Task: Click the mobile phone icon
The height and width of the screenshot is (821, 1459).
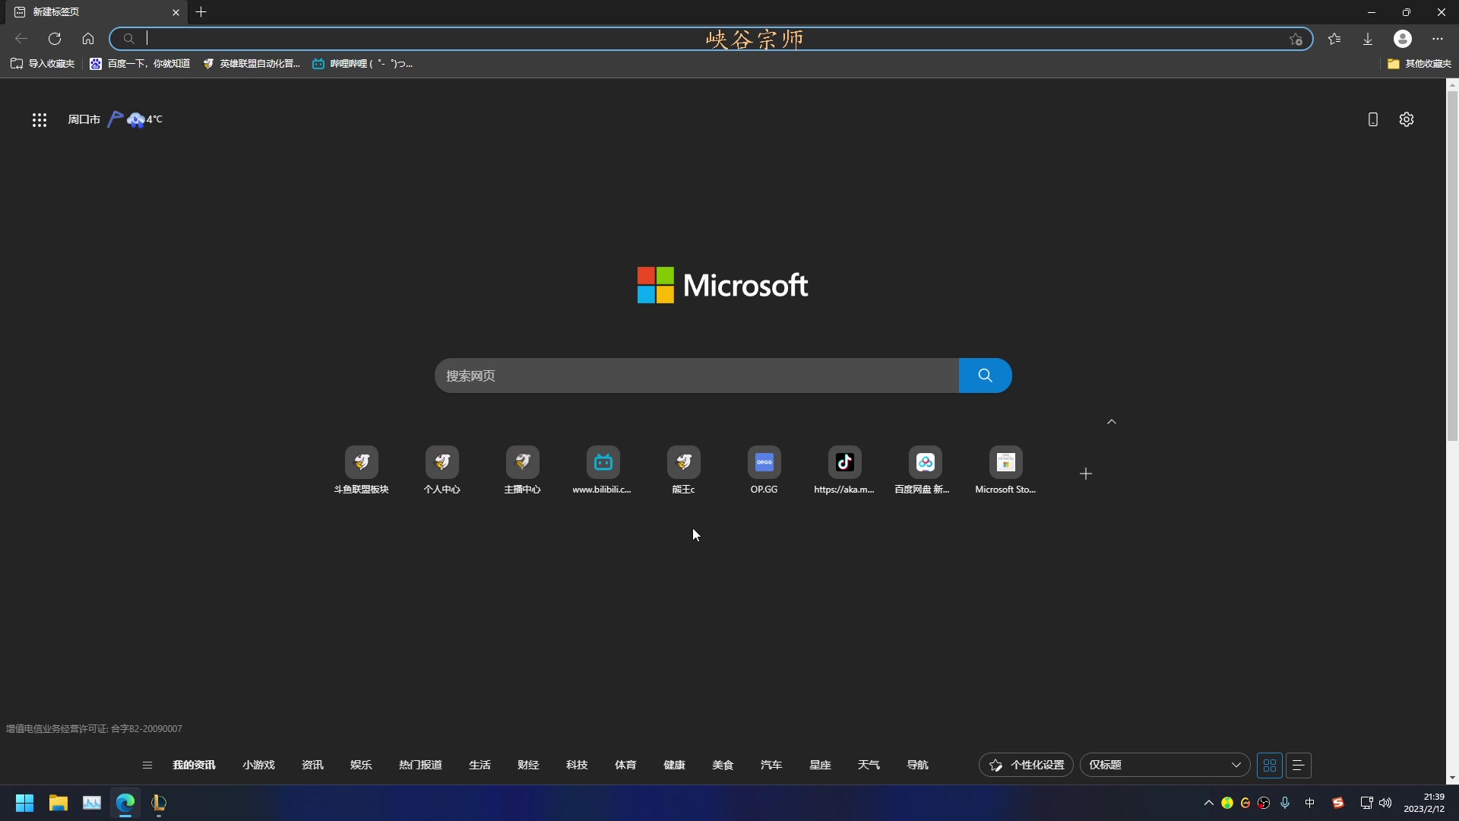Action: (x=1373, y=119)
